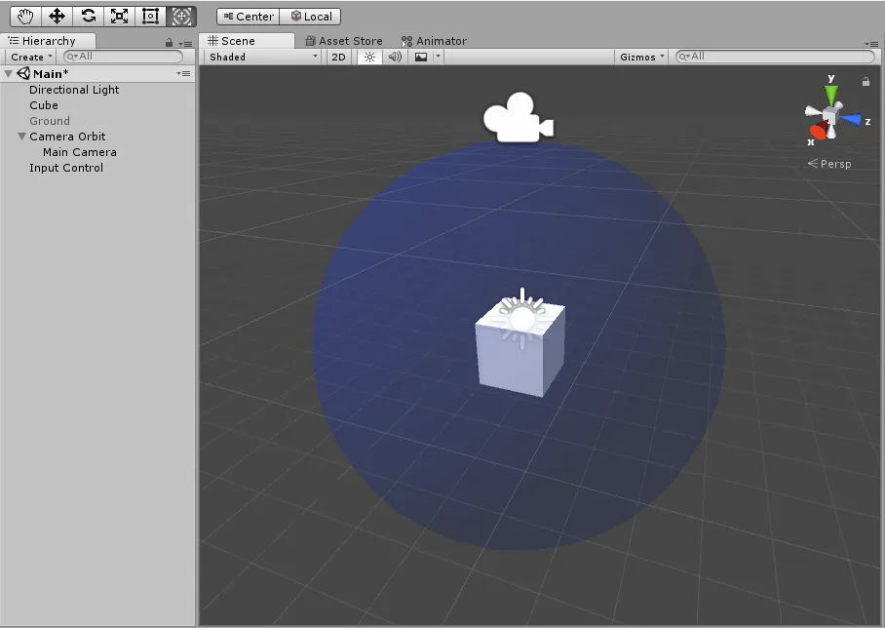
Task: Select Main Camera in the Hierarchy
Action: pyautogui.click(x=80, y=152)
